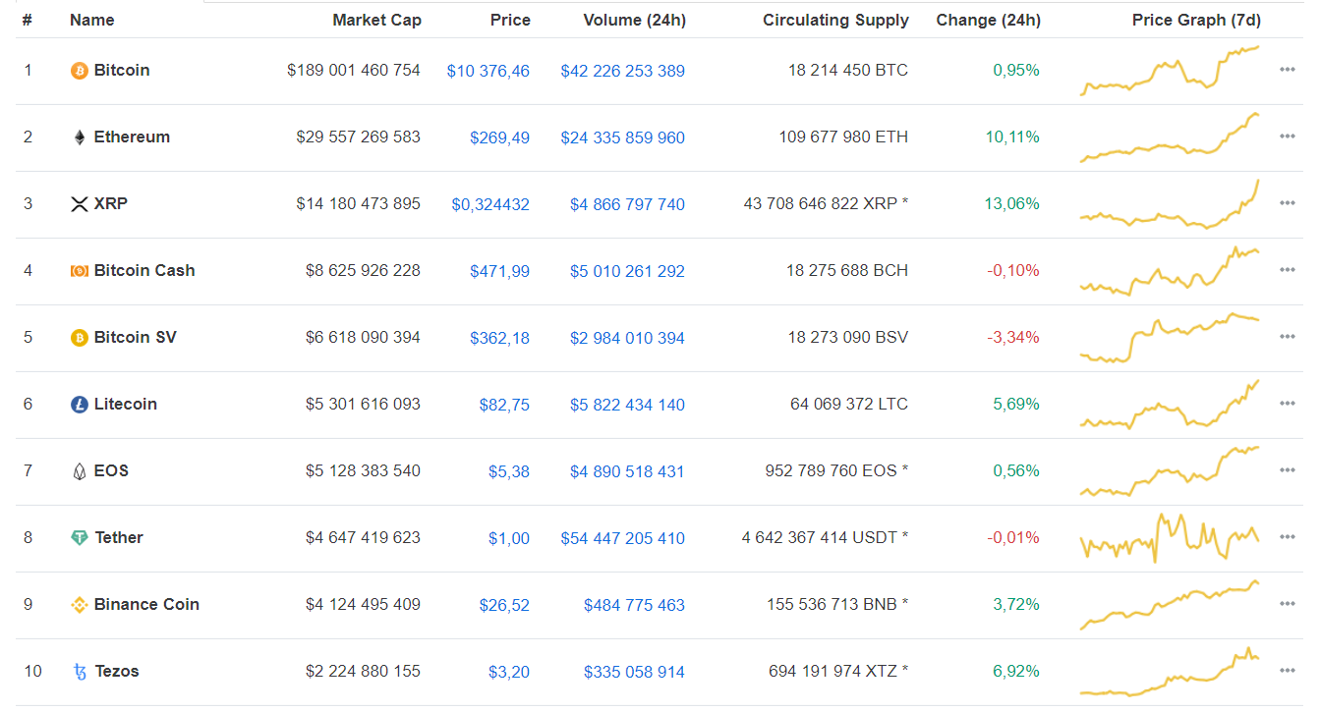Click the Tezos logo icon
Image resolution: width=1320 pixels, height=712 pixels.
80,672
